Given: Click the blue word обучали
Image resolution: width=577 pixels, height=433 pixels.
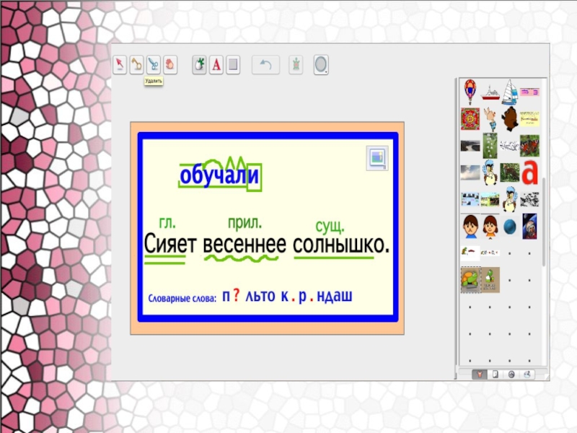Looking at the screenshot, I should 219,176.
